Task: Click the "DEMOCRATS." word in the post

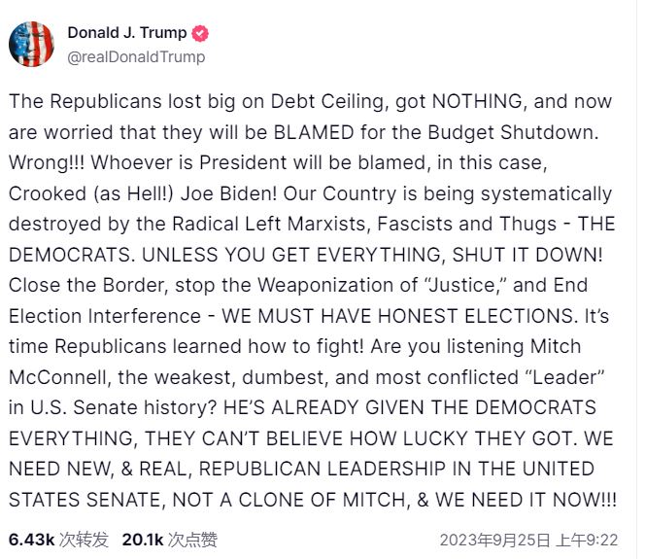Action: point(64,256)
